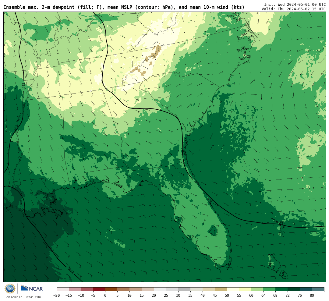Screen dimensions: 329x301
Task: Click the light green 60 to 64 swatch
Action: pyautogui.click(x=257, y=289)
